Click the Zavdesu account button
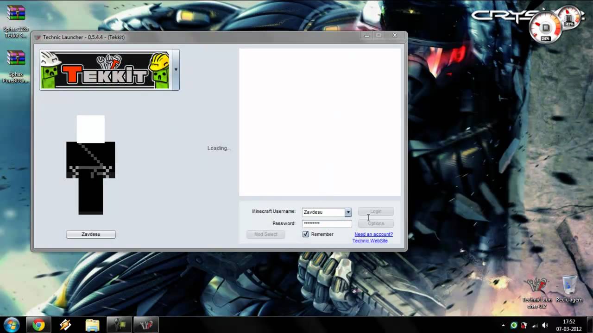Screen dimensions: 593x333 tap(91, 234)
